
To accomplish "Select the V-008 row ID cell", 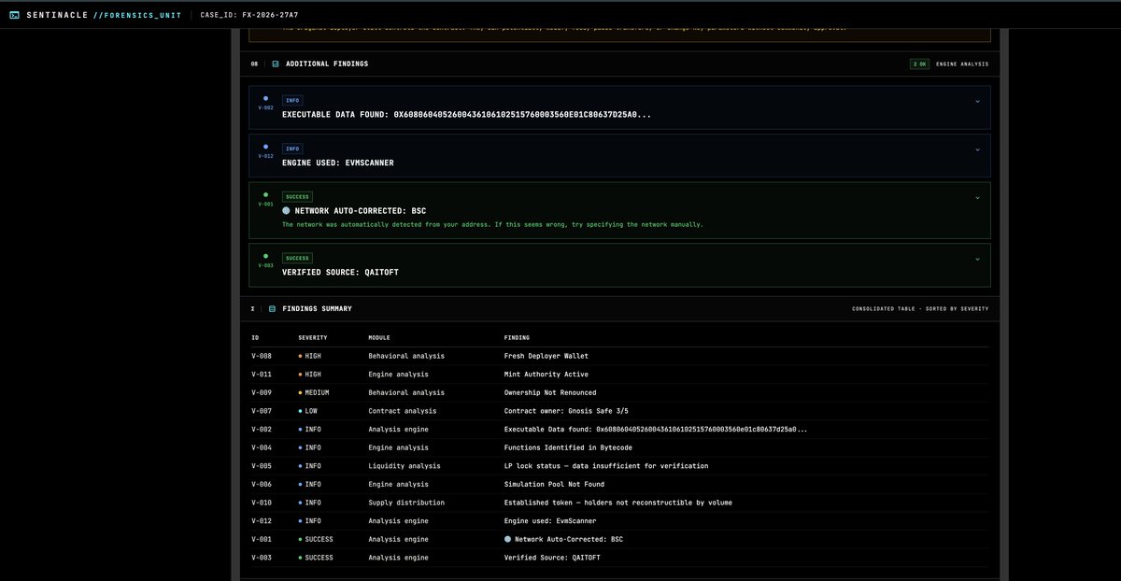I will coord(262,356).
